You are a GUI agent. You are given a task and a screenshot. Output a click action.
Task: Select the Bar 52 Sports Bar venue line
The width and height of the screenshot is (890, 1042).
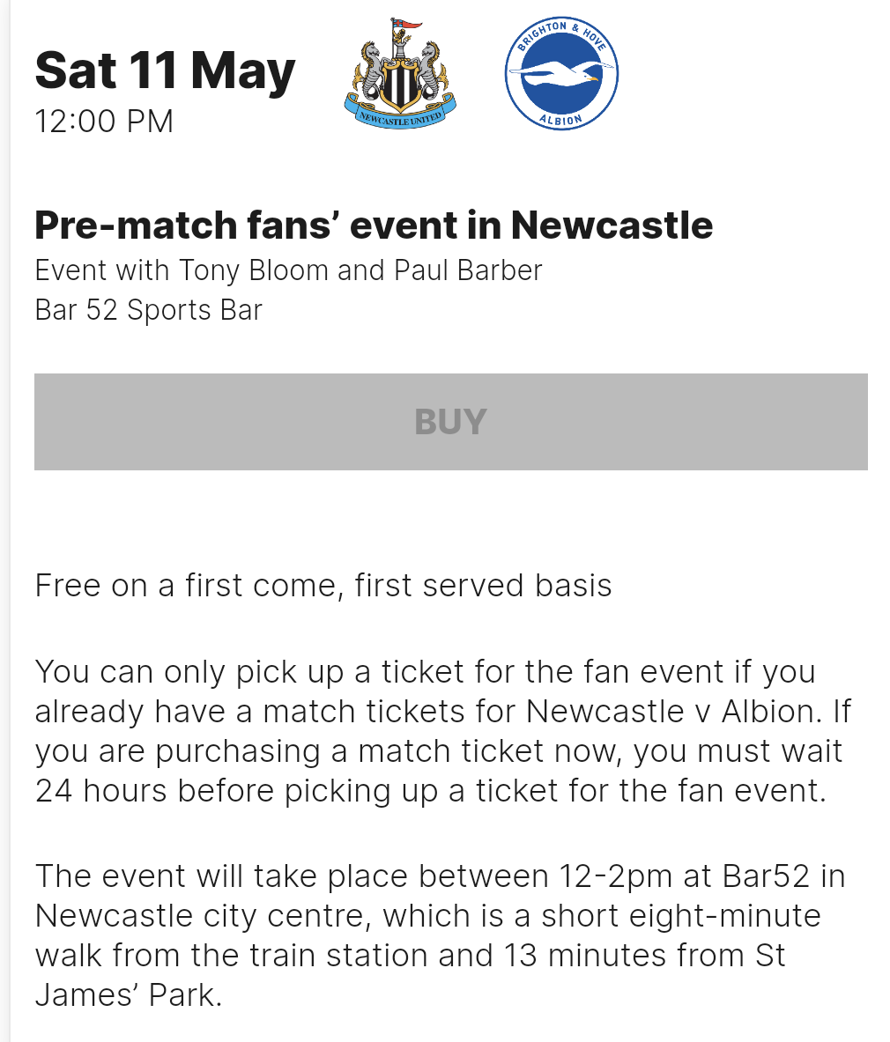click(x=148, y=310)
